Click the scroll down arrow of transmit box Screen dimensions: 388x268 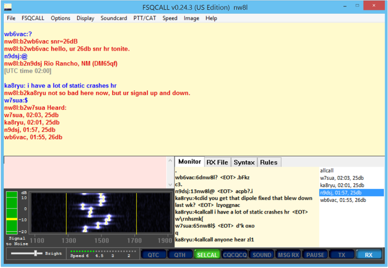170,185
